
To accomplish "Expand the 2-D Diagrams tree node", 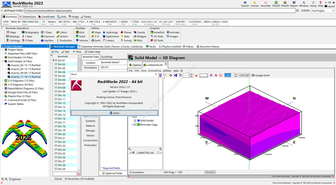I will click(x=3, y=81).
